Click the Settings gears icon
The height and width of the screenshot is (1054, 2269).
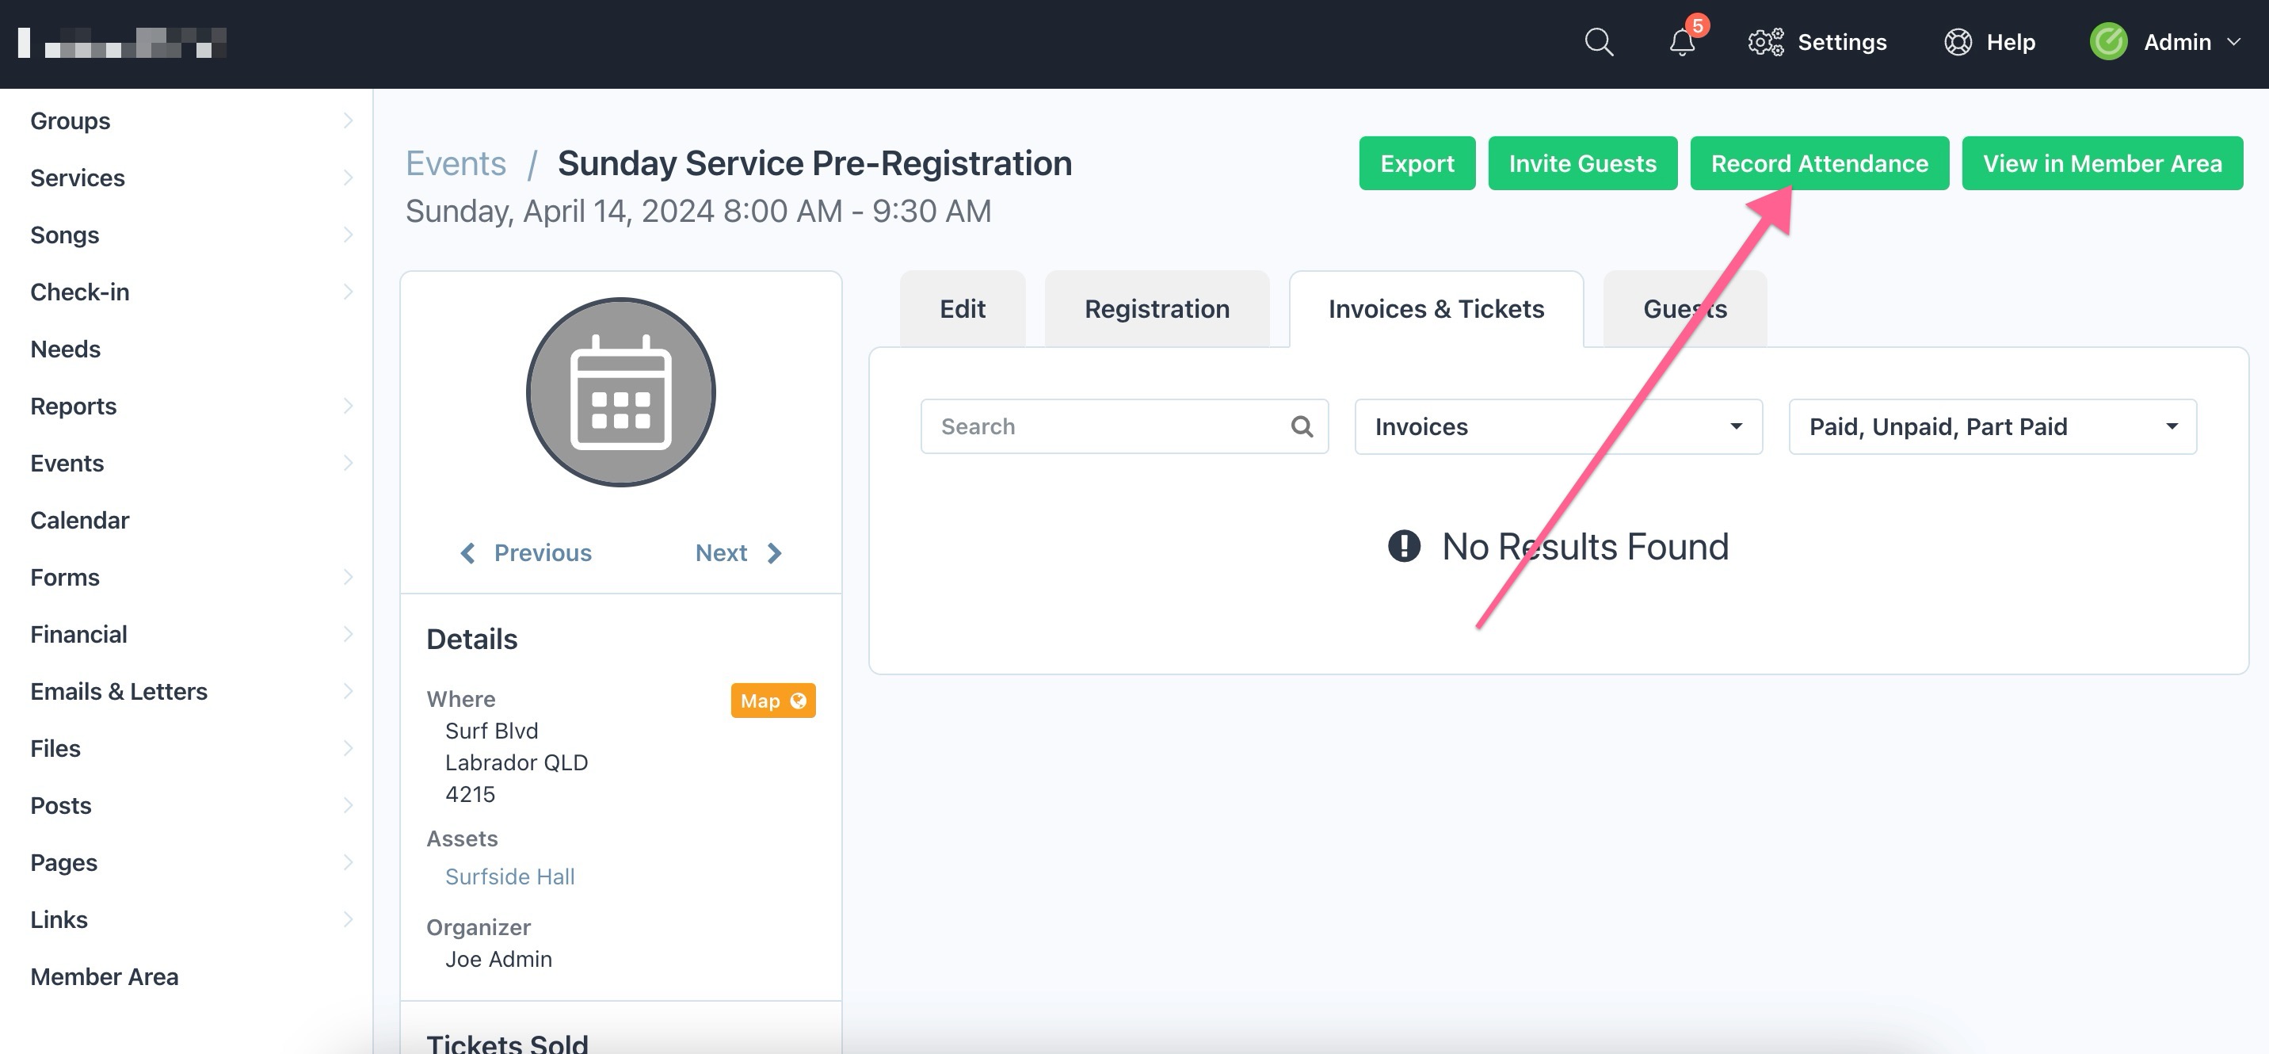(1765, 41)
